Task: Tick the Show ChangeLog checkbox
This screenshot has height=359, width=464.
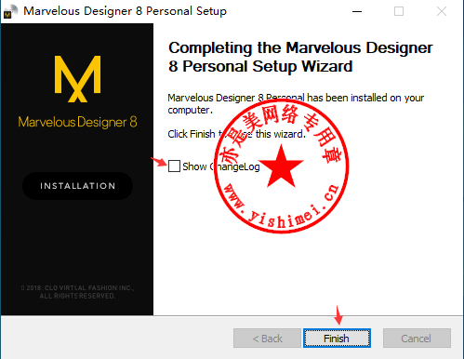Action: pos(174,166)
